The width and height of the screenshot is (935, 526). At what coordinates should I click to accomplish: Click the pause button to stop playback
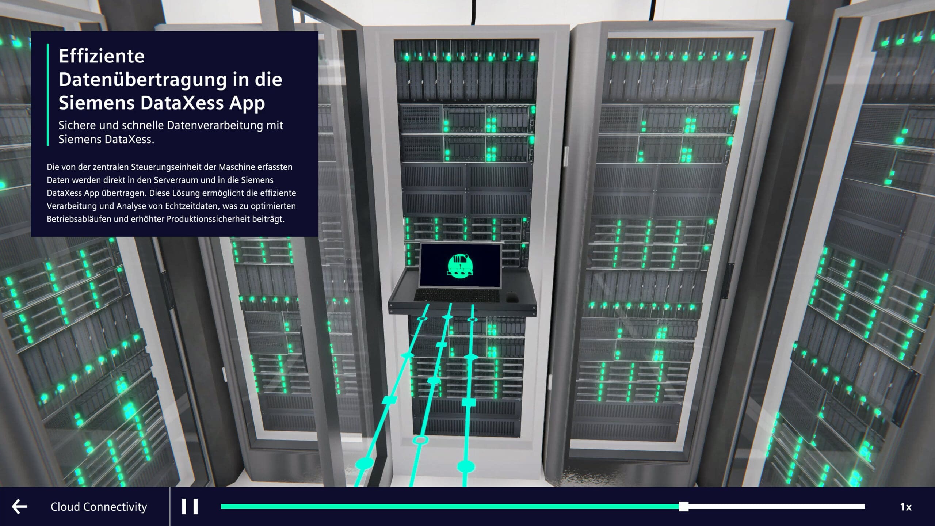coord(190,507)
